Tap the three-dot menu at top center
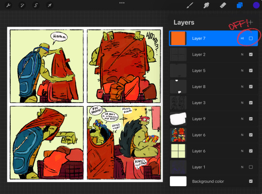The height and width of the screenshot is (194, 262). (x=122, y=3)
